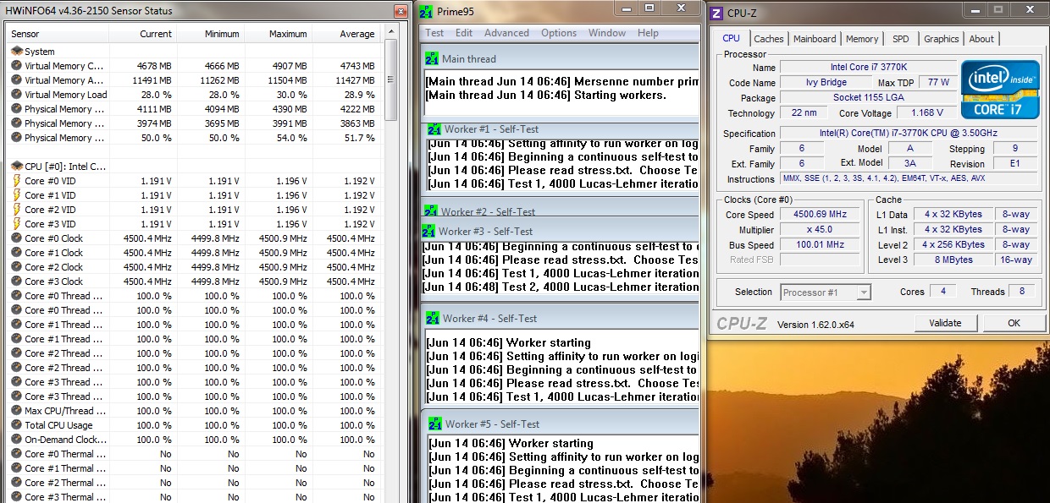Click the Core #3 Clock sensor icon
The width and height of the screenshot is (1050, 503).
(17, 282)
